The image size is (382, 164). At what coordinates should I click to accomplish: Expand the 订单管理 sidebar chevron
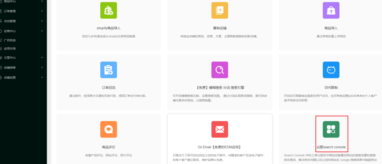[42, 11]
